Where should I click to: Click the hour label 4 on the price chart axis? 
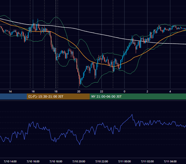pyautogui.click(x=170, y=92)
